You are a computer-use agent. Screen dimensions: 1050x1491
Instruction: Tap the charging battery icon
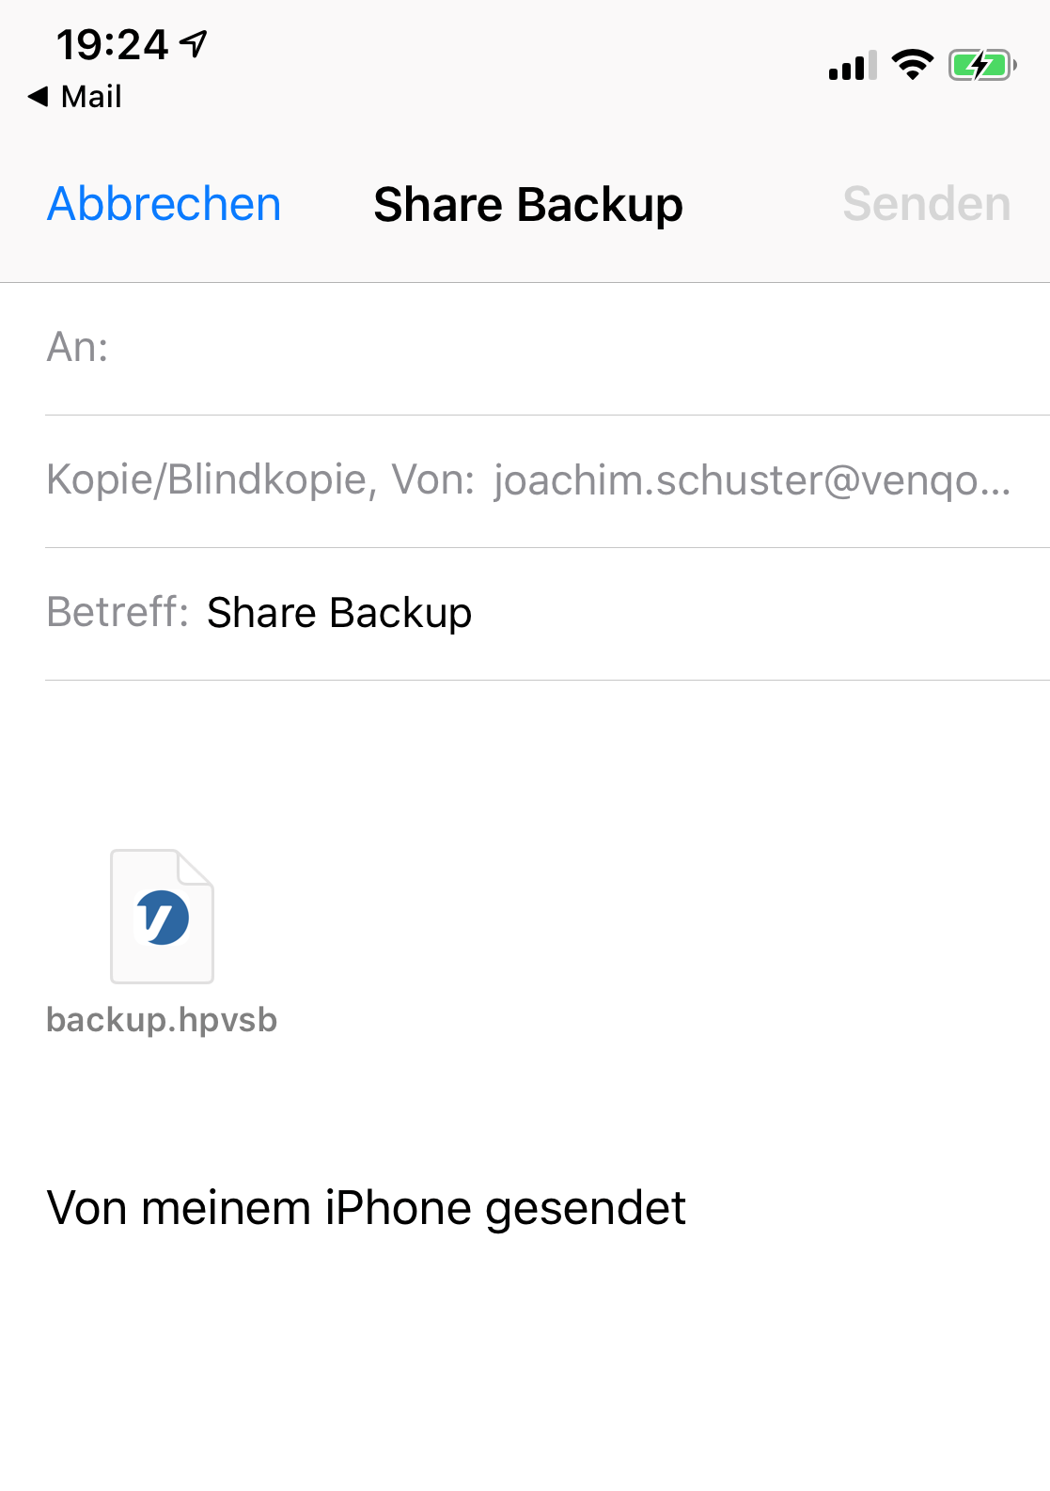[981, 65]
